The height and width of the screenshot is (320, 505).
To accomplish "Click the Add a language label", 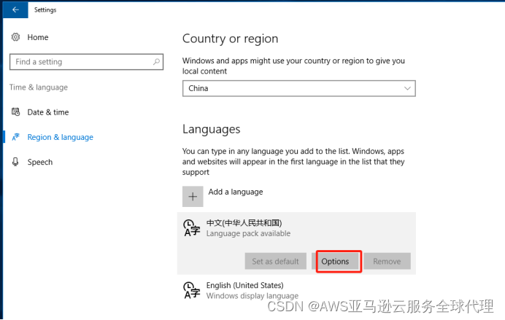I will 236,192.
